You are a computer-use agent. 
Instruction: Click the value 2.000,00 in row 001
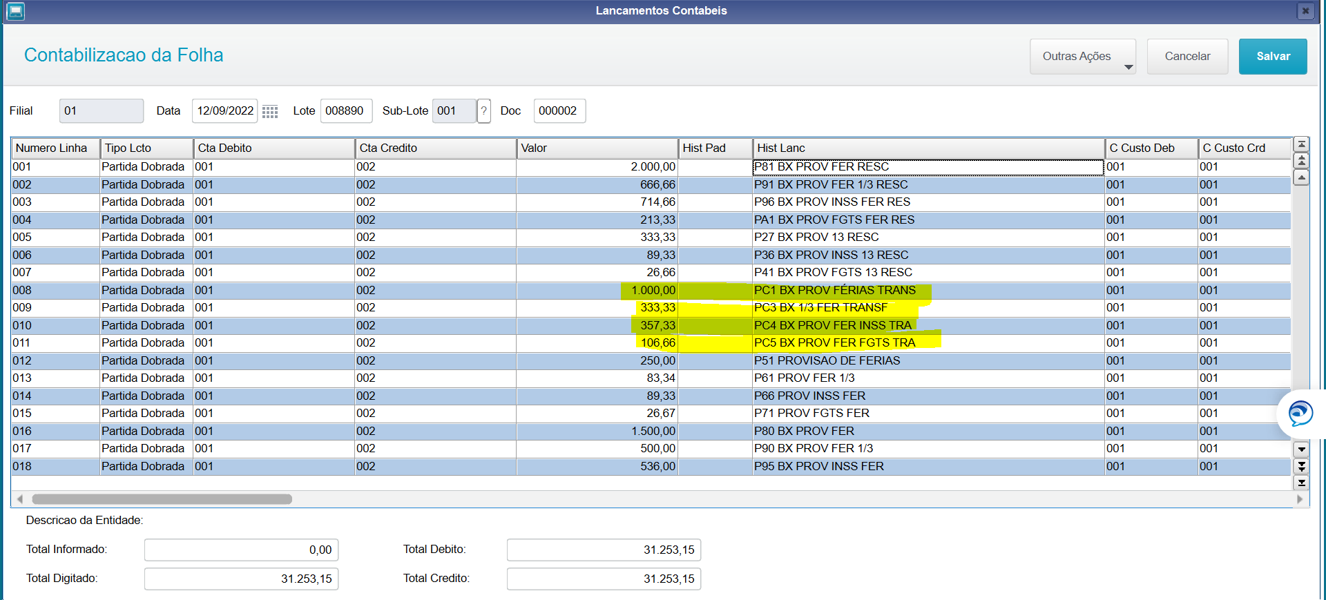[x=653, y=167]
